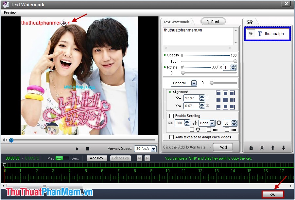Screen dimensions: 295x200
Task: Click the clock icon next to scrolling speed
Action: 219,123
